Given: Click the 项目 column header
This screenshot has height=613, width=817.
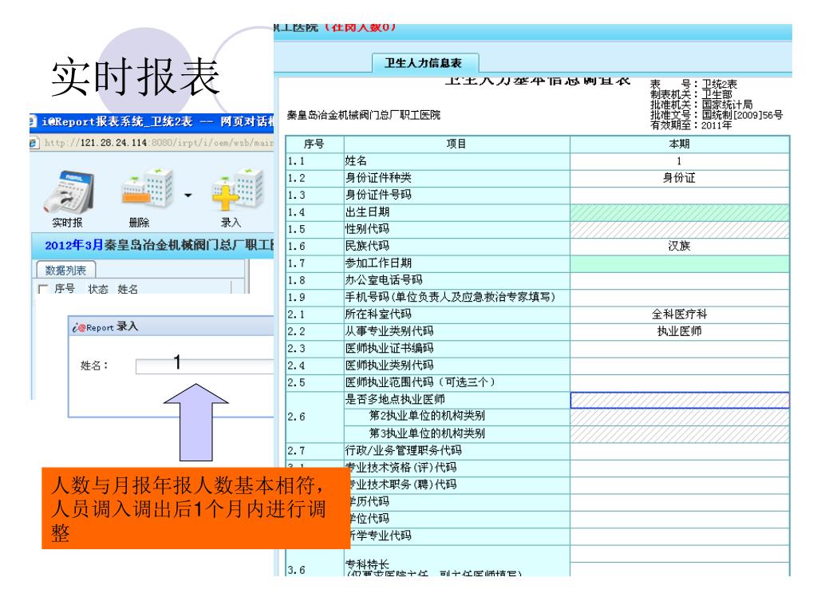Looking at the screenshot, I should 456,144.
